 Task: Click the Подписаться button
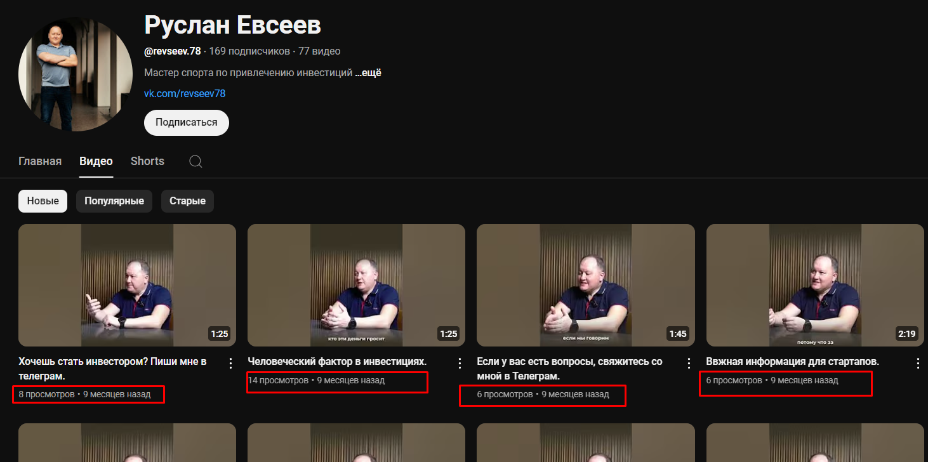click(x=187, y=122)
